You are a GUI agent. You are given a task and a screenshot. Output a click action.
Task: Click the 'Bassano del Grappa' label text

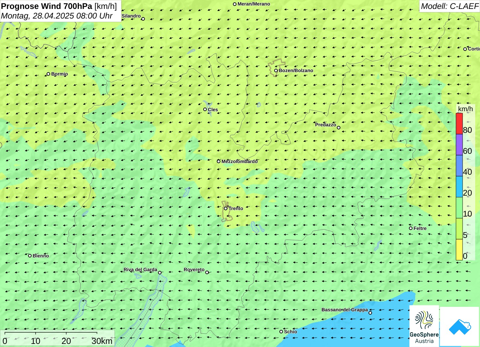tap(345, 310)
